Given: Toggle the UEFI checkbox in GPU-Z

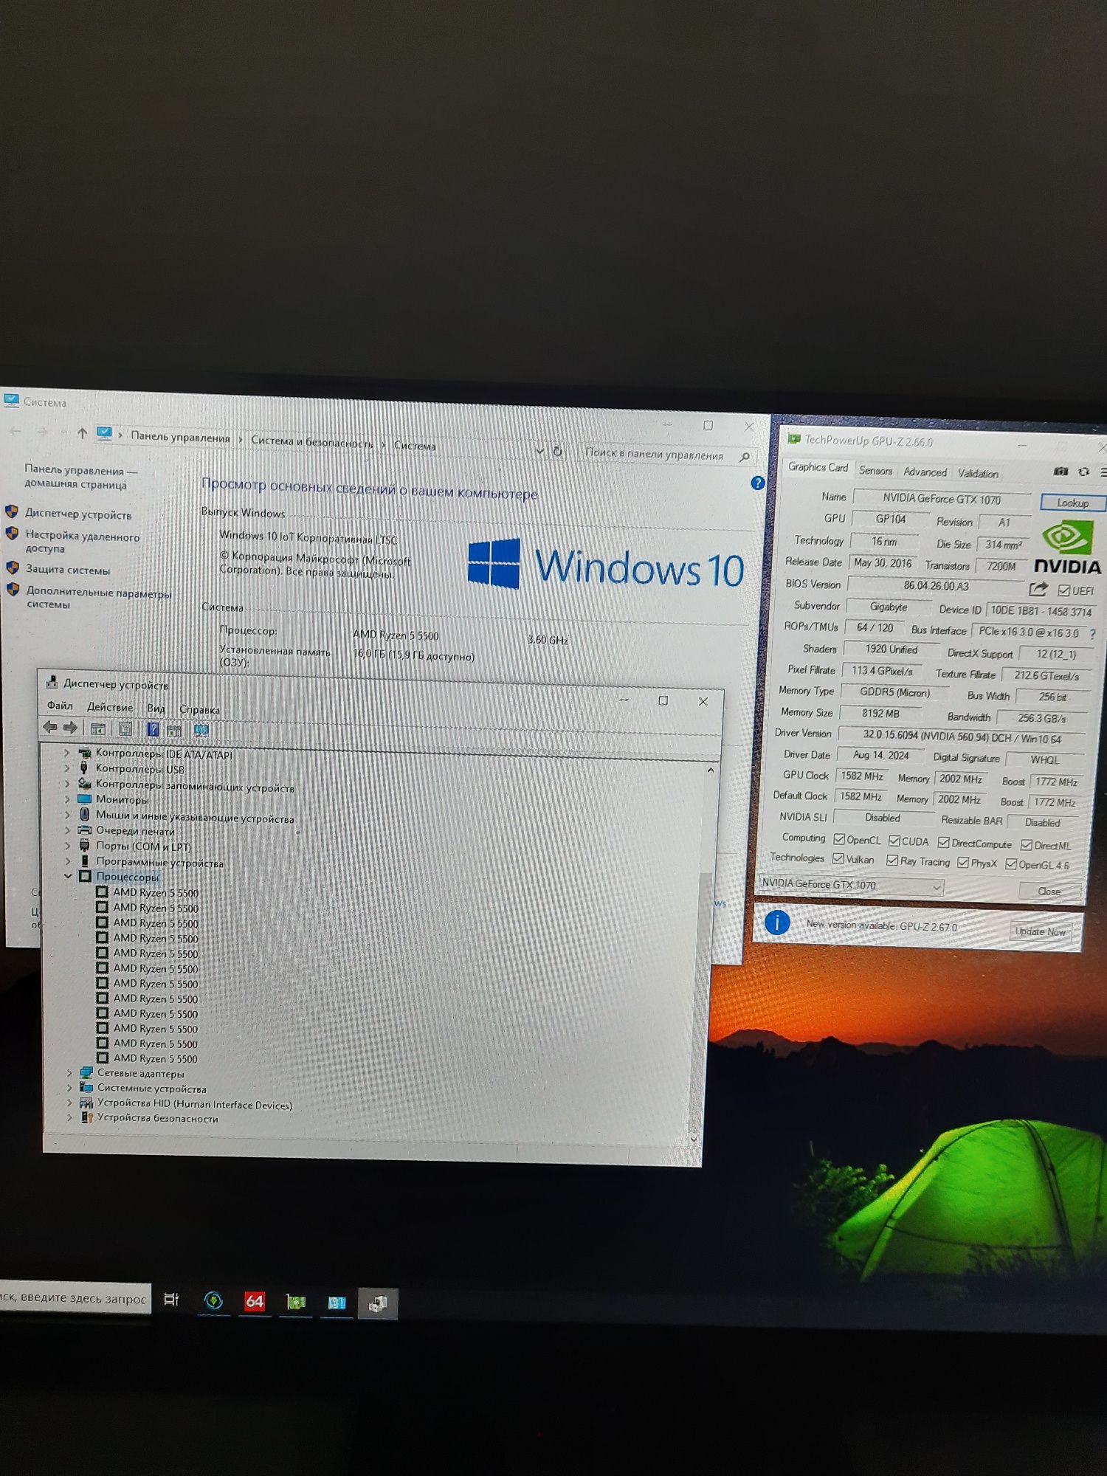Looking at the screenshot, I should click(1063, 590).
